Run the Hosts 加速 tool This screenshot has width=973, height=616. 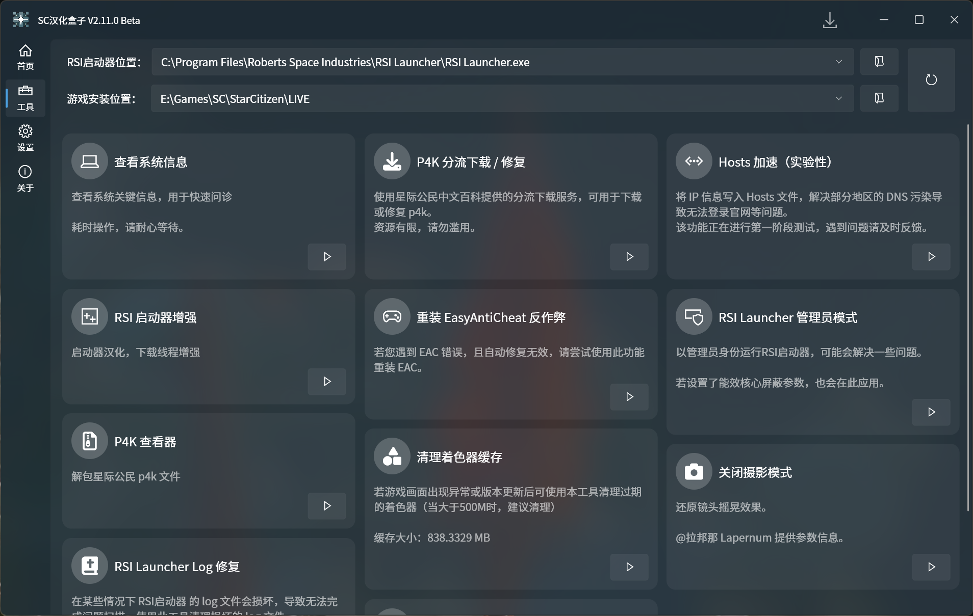click(931, 257)
